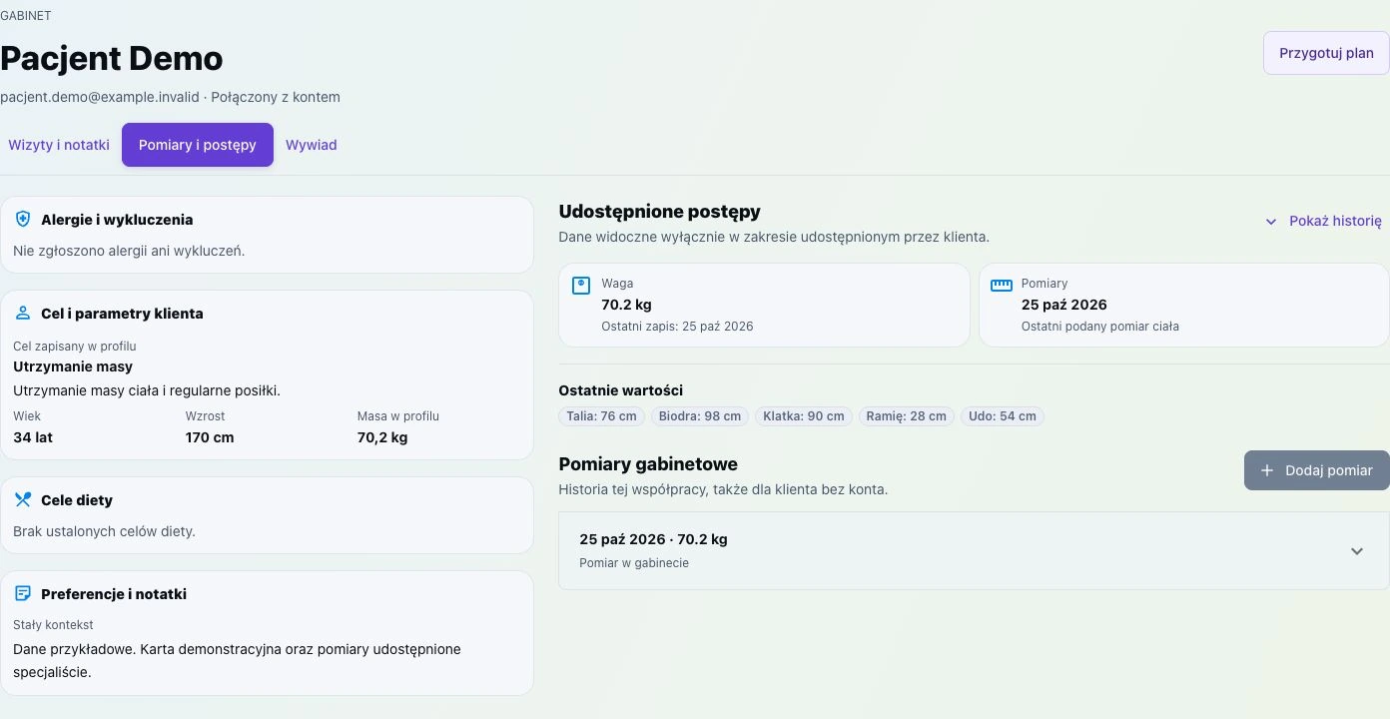Click the scale icon in the Waga card
The image size is (1390, 719).
[x=581, y=286]
